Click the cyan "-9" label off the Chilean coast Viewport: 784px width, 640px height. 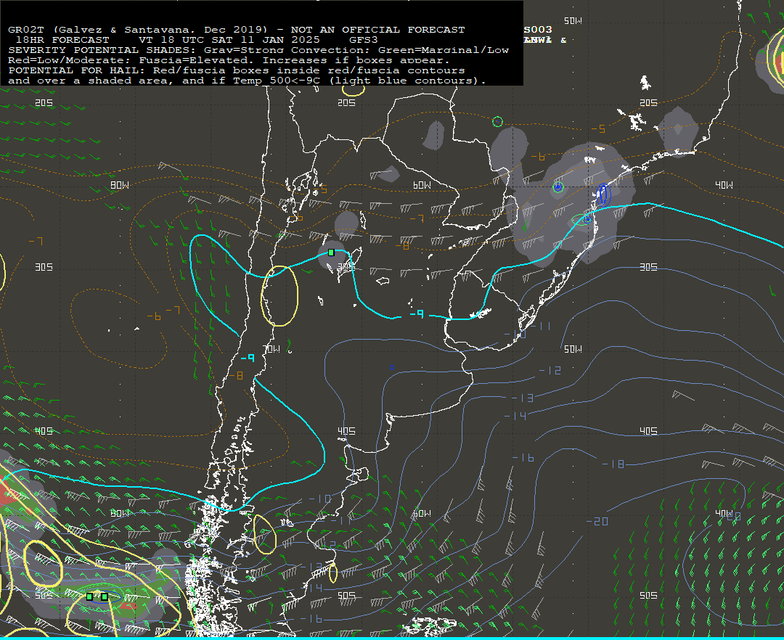tap(248, 358)
